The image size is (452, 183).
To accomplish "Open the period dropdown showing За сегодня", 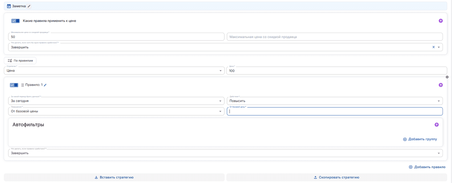I will (x=116, y=101).
